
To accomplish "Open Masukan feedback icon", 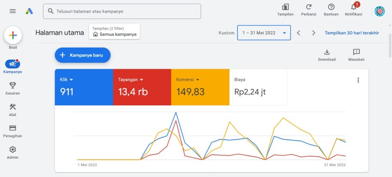I will pos(356,52).
